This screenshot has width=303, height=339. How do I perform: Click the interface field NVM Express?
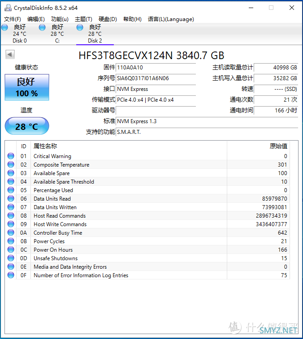point(156,89)
